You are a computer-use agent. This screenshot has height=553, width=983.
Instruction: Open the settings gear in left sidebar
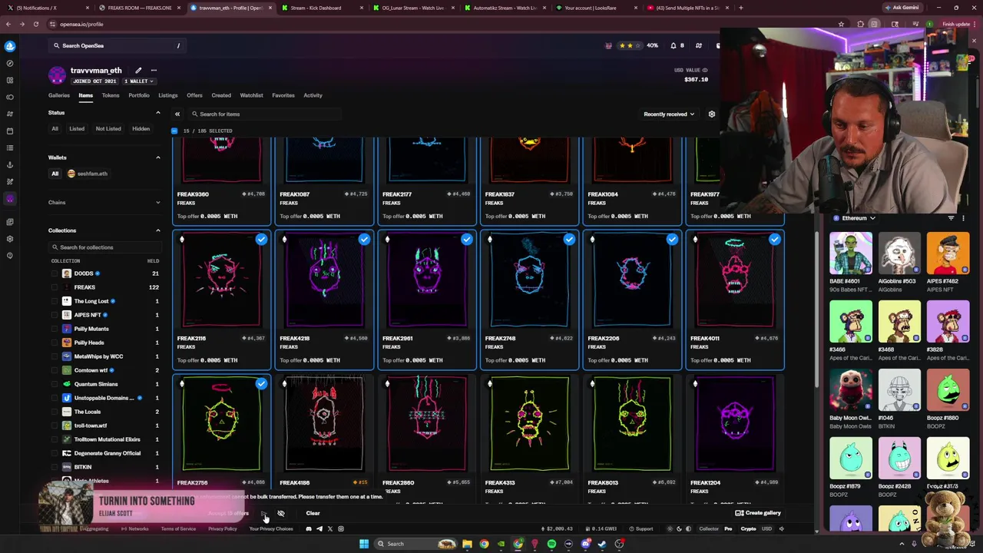point(9,239)
